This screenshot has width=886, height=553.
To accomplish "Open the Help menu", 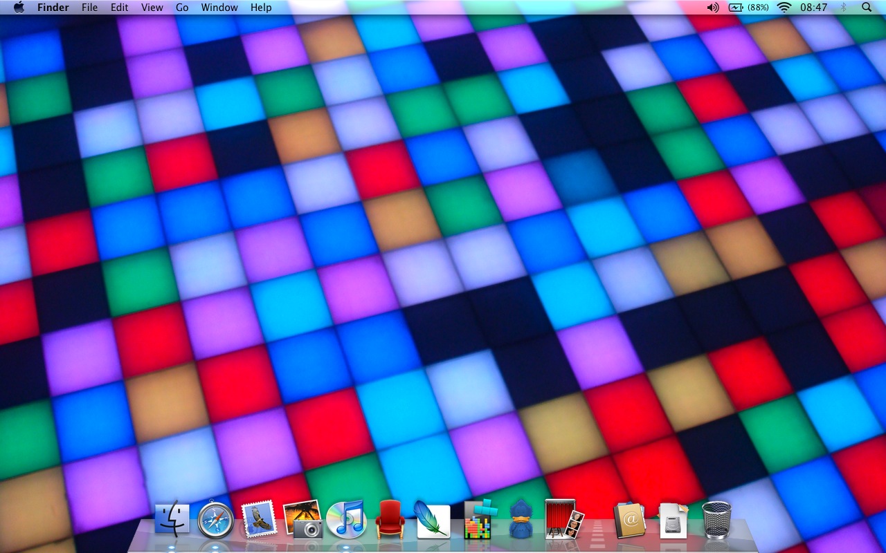I will click(261, 7).
